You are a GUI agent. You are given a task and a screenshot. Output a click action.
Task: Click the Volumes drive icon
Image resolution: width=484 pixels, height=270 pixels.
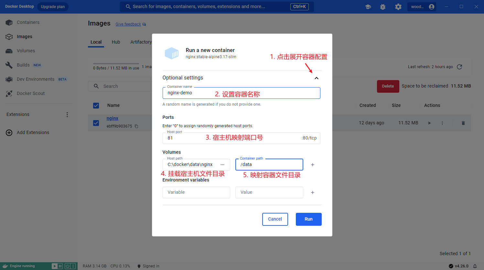(x=9, y=51)
